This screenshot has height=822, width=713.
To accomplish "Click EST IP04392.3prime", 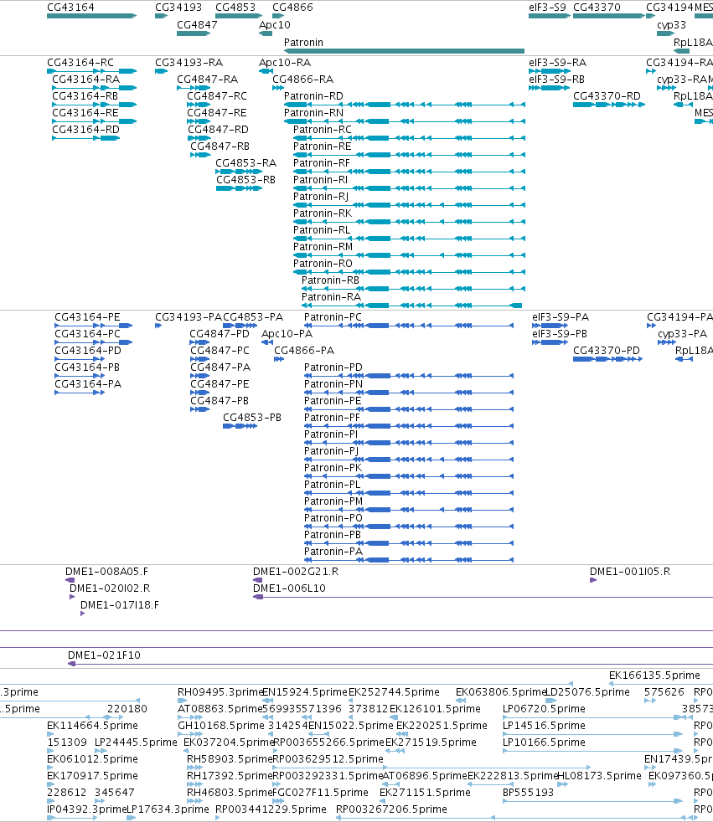I will [x=86, y=809].
